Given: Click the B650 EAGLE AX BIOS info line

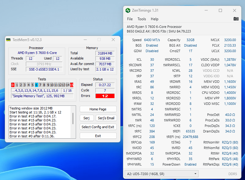Looking at the screenshot, I should (x=159, y=31).
